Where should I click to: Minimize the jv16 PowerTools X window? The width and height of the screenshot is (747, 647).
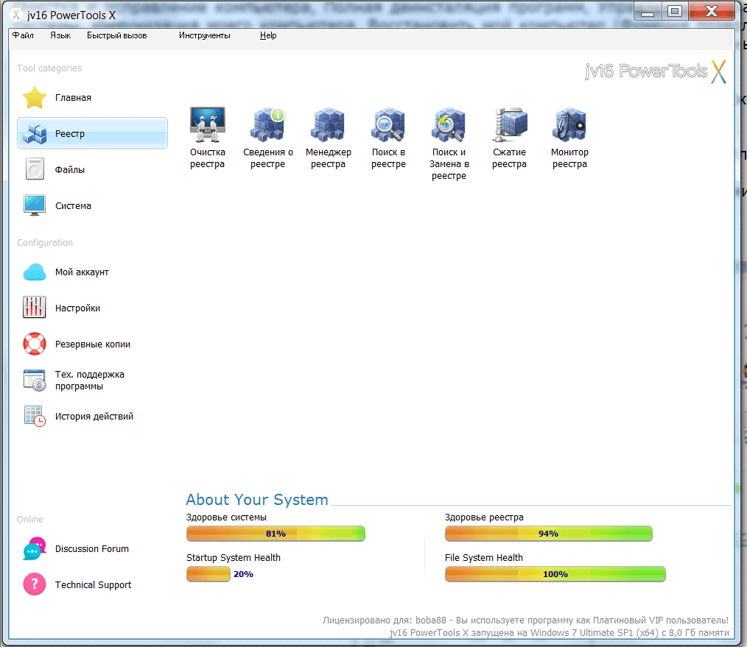(648, 12)
